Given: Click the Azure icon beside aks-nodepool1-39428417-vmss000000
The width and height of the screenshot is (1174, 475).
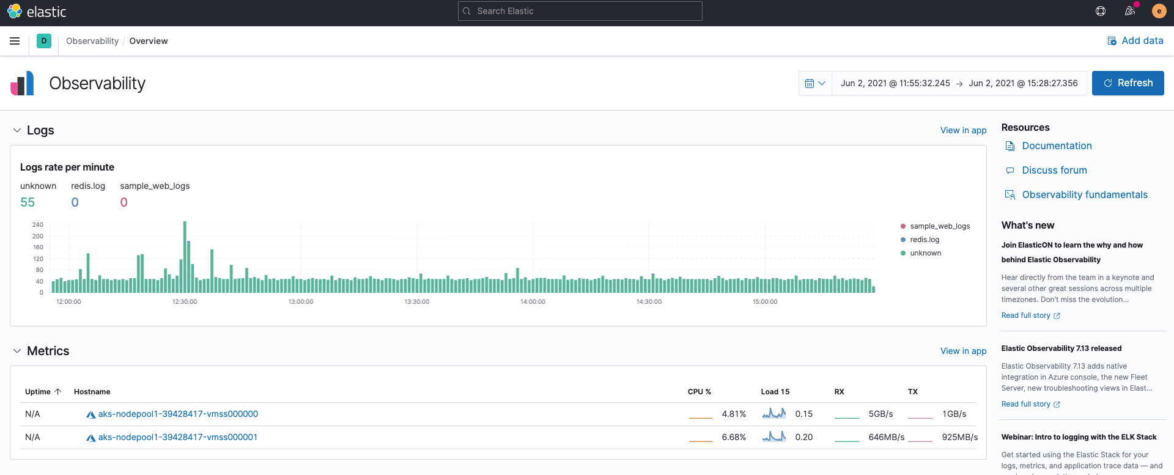Looking at the screenshot, I should (91, 414).
